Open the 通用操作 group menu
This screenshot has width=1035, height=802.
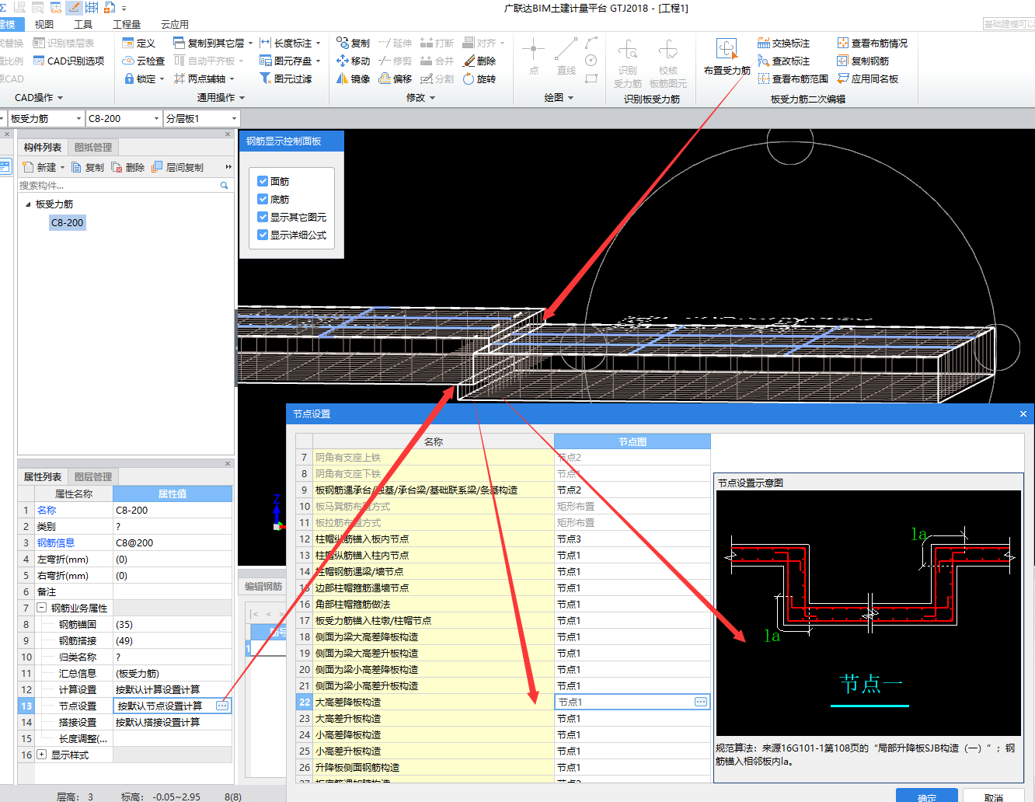point(221,98)
